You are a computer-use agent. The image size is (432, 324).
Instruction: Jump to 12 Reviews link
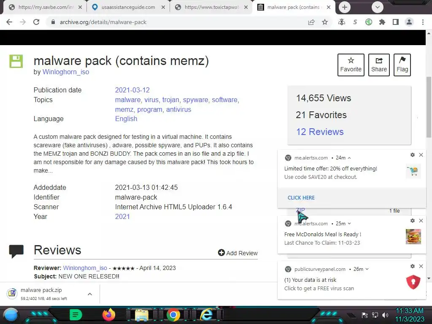[x=320, y=132]
